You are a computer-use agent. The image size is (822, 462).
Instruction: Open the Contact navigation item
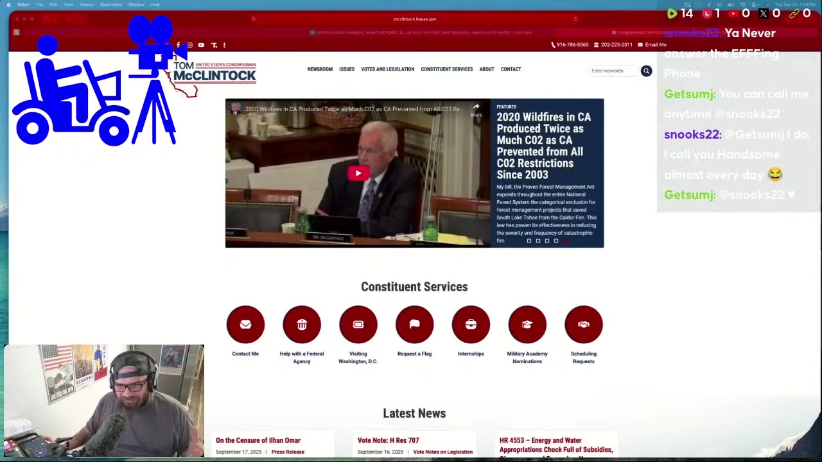[511, 69]
